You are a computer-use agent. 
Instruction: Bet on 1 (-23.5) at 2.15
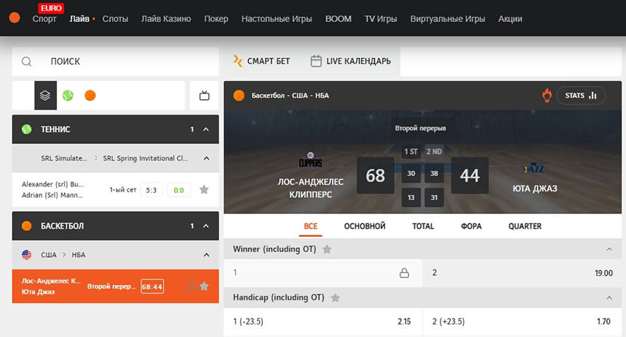click(x=323, y=322)
